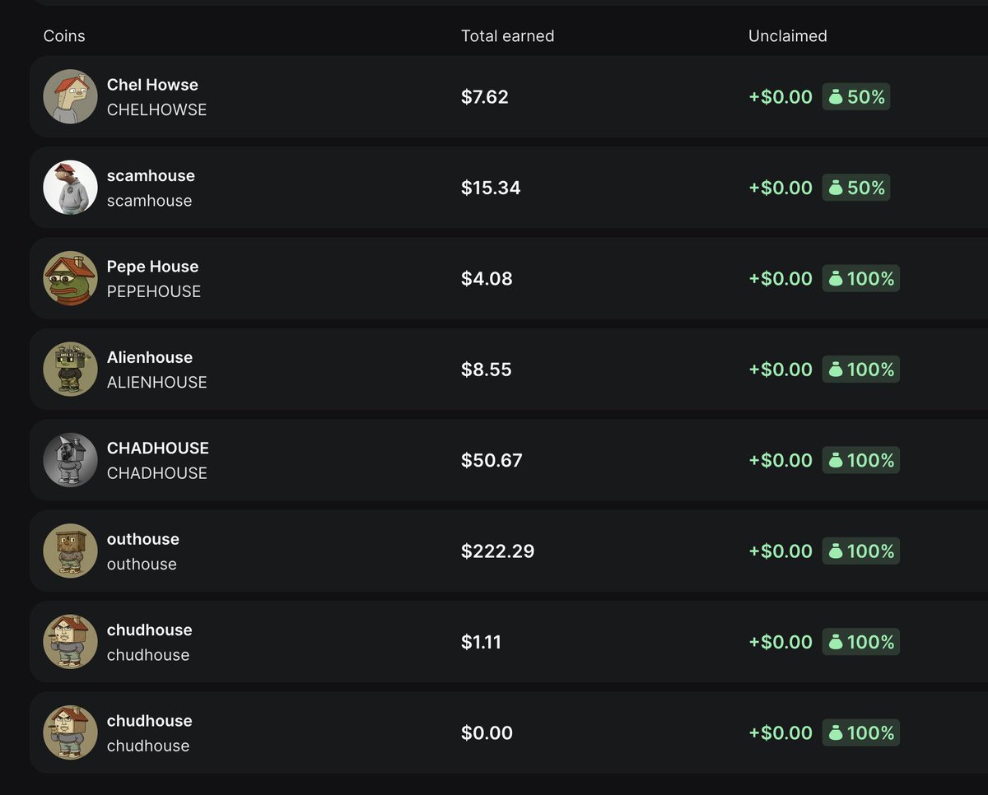Click the +$0.00 unclaimed amount for Alienhouse

(781, 370)
